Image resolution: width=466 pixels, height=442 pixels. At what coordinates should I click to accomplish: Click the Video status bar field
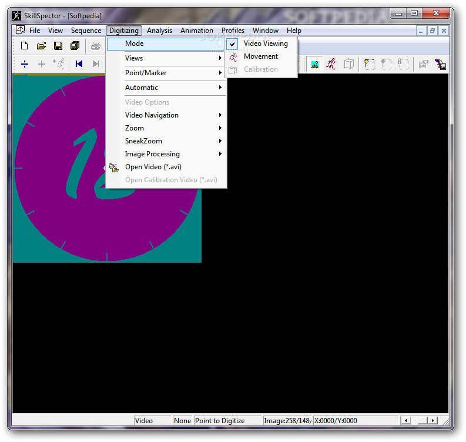[153, 421]
